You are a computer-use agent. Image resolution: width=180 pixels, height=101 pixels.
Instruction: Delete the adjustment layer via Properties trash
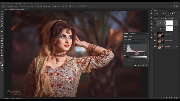(x=146, y=65)
